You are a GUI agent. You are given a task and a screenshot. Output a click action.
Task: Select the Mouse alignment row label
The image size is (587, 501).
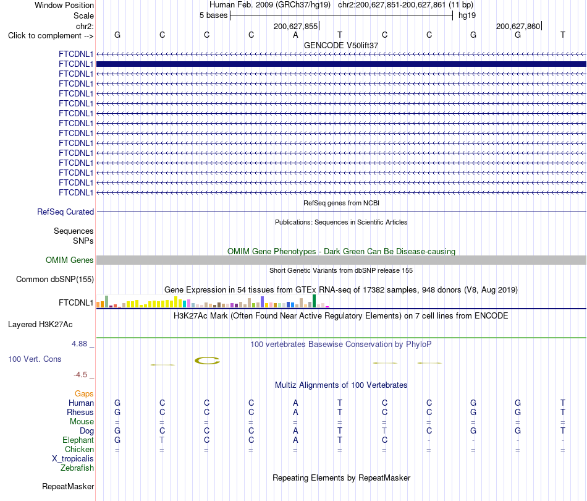[x=82, y=422]
